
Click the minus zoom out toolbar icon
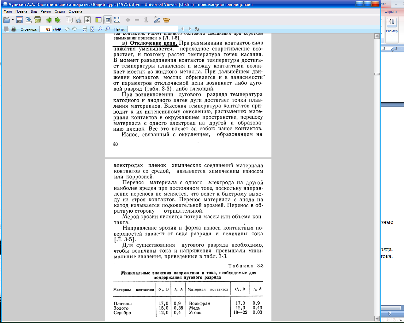pos(137,20)
